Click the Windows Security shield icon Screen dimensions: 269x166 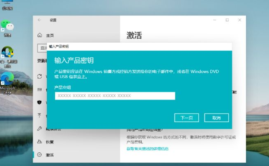point(40,102)
